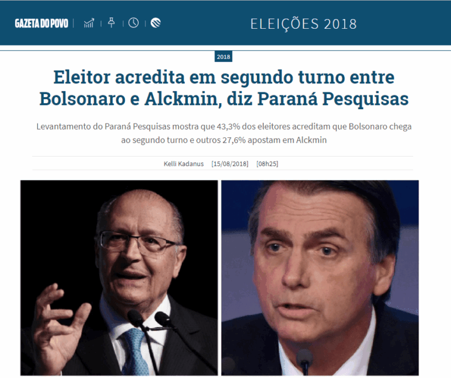Click microphone at bottom of right photo
Viewport: 451px width, 378px height.
click(x=304, y=362)
